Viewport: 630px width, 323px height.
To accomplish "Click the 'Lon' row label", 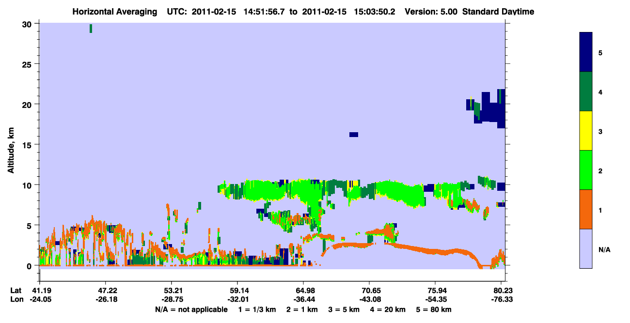I will click(16, 299).
